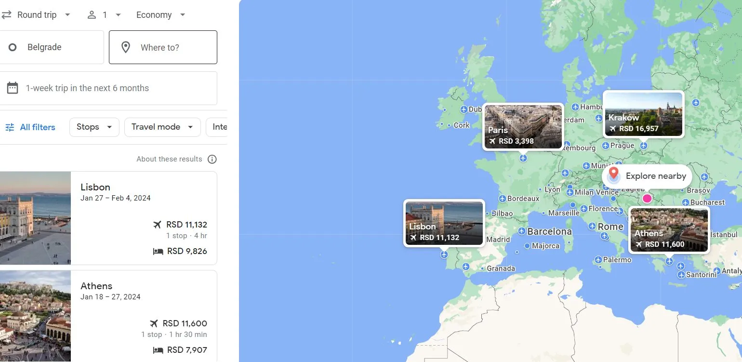742x362 pixels.
Task: Click the location pin in Where to field
Action: coord(126,47)
